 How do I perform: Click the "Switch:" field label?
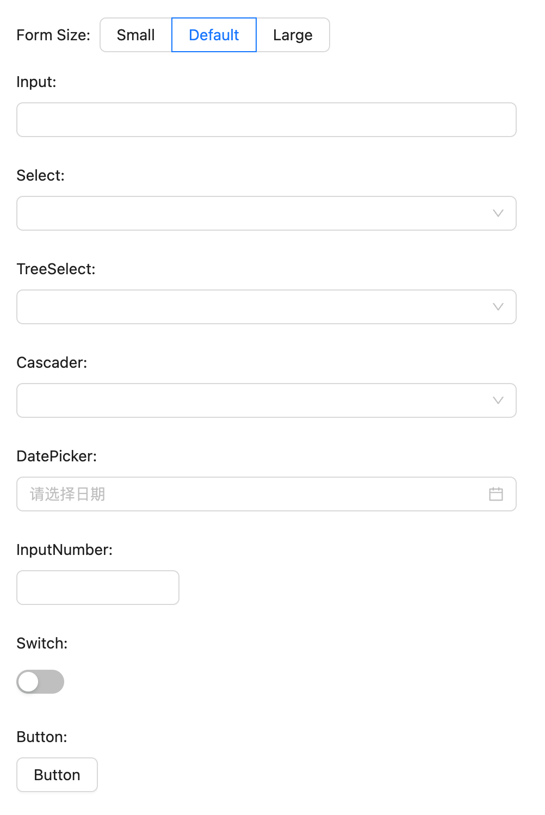(42, 643)
